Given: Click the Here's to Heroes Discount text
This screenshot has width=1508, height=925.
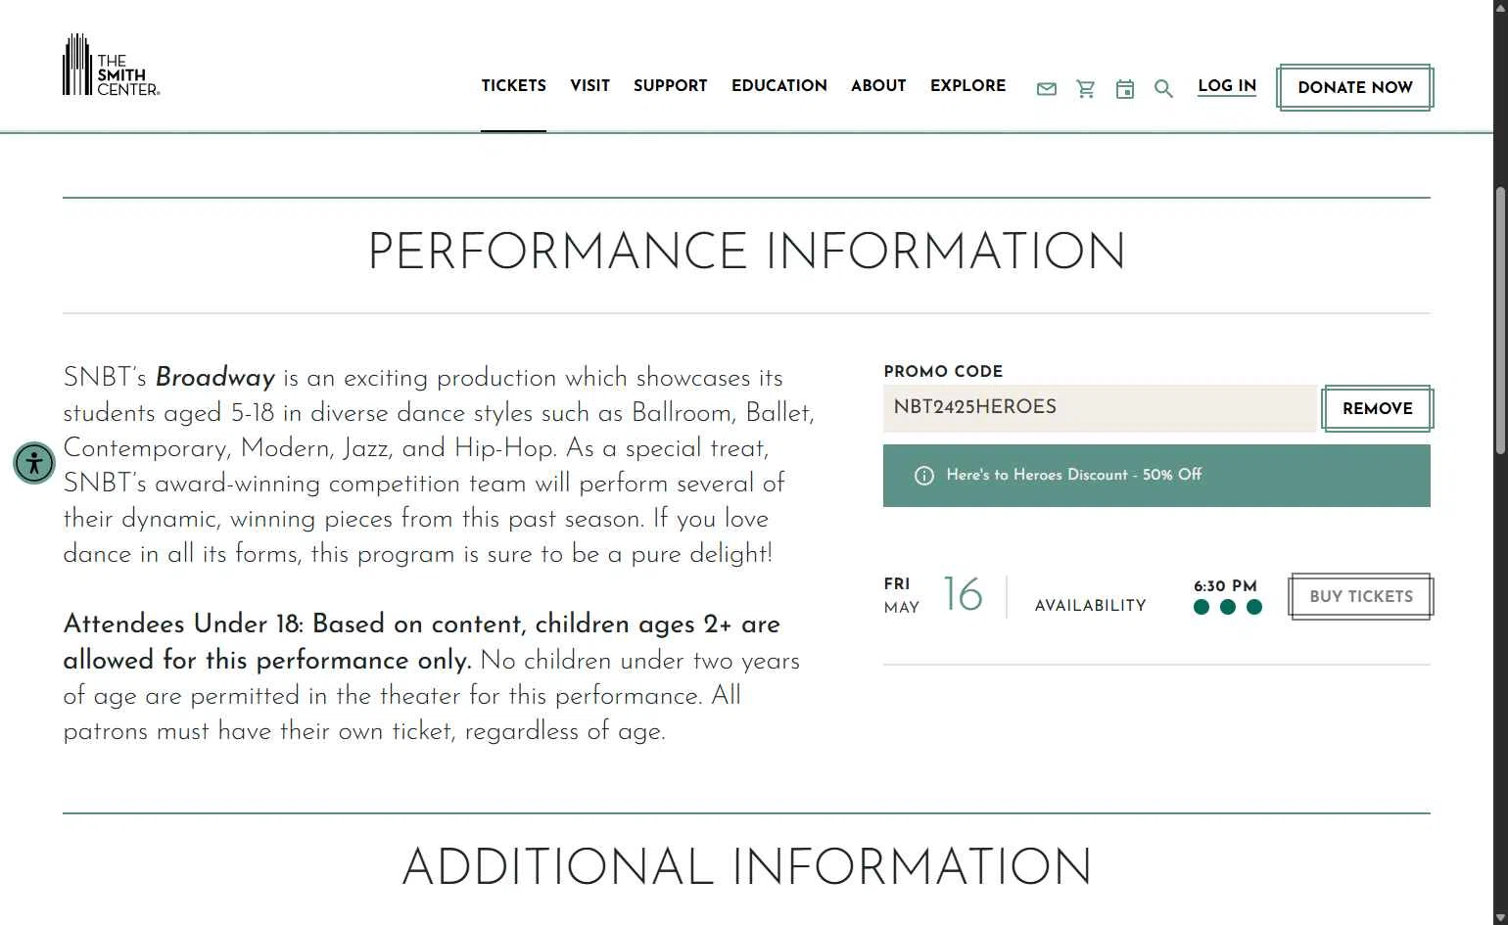Looking at the screenshot, I should click(1073, 475).
